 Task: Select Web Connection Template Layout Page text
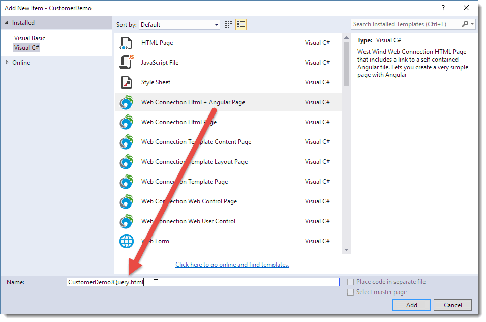click(x=194, y=162)
